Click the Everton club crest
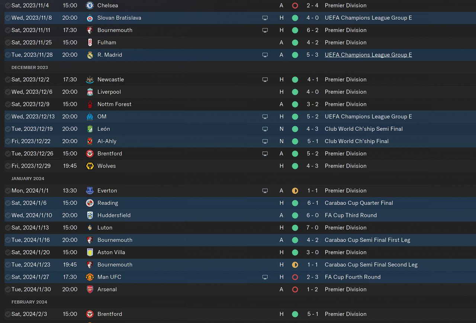476x323 pixels. (90, 191)
